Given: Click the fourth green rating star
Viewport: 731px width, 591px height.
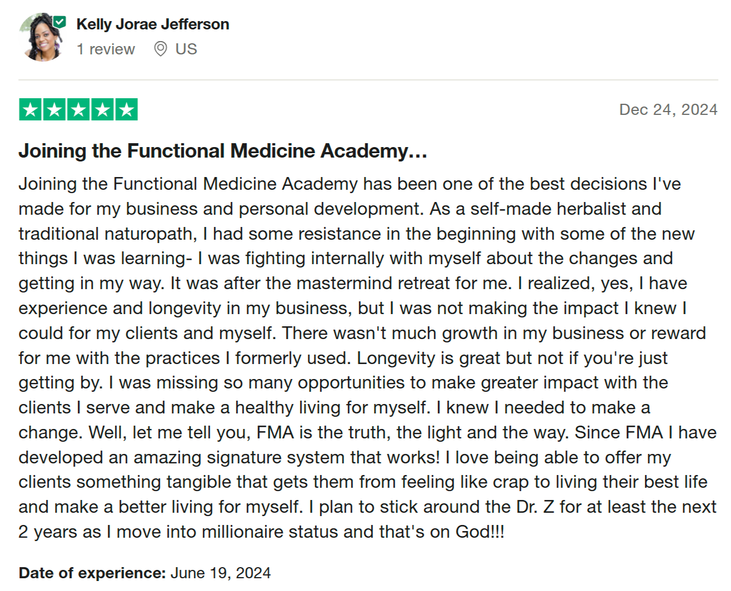Looking at the screenshot, I should 102,110.
